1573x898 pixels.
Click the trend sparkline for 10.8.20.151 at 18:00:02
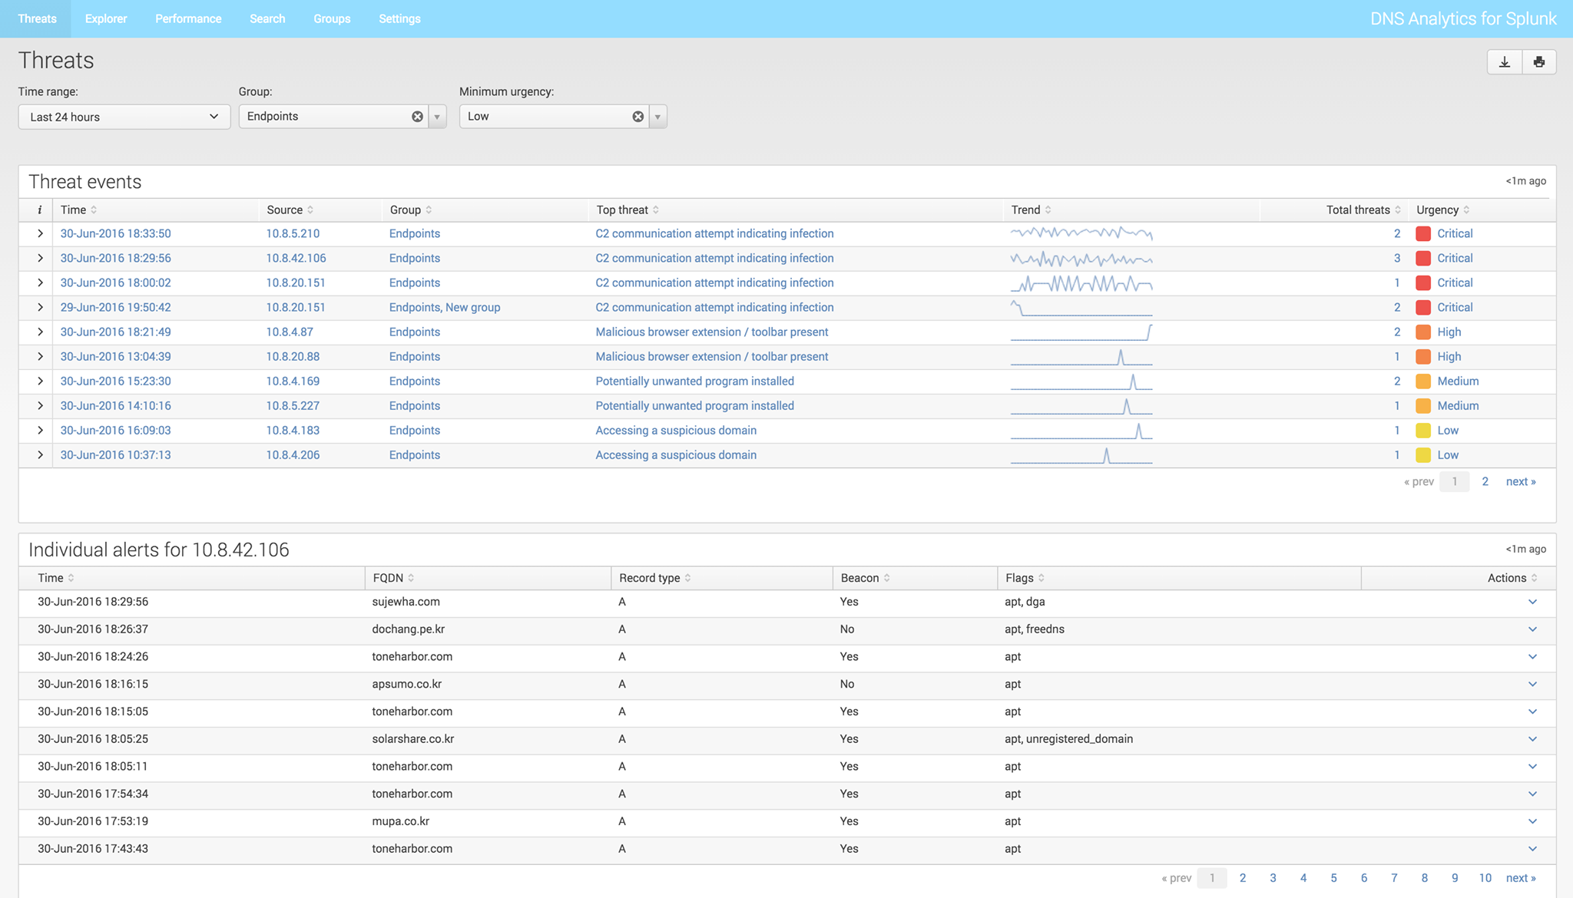coord(1081,283)
